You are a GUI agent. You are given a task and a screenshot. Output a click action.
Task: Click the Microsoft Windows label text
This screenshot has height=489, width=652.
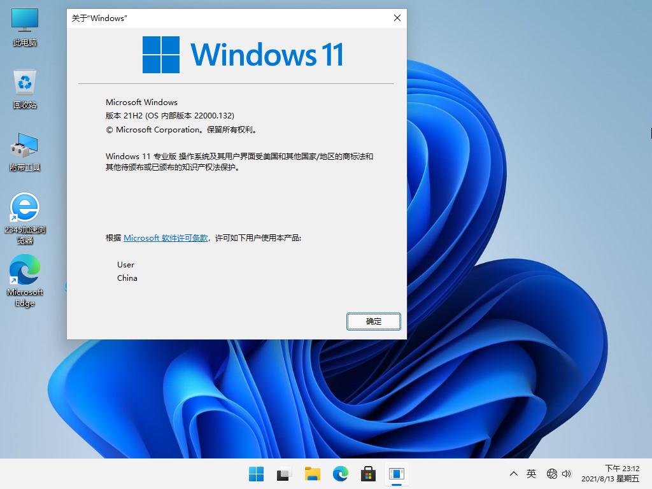click(x=141, y=103)
